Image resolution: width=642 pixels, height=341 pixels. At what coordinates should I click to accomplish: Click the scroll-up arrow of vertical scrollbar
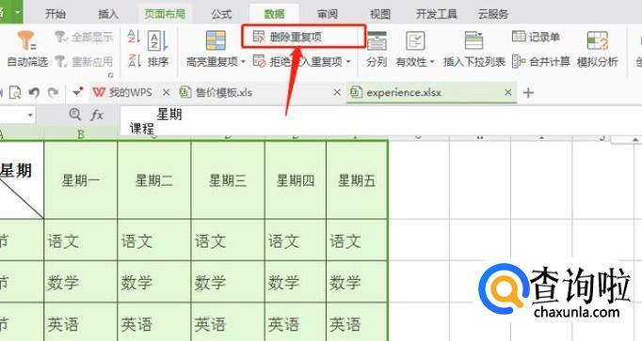click(634, 140)
